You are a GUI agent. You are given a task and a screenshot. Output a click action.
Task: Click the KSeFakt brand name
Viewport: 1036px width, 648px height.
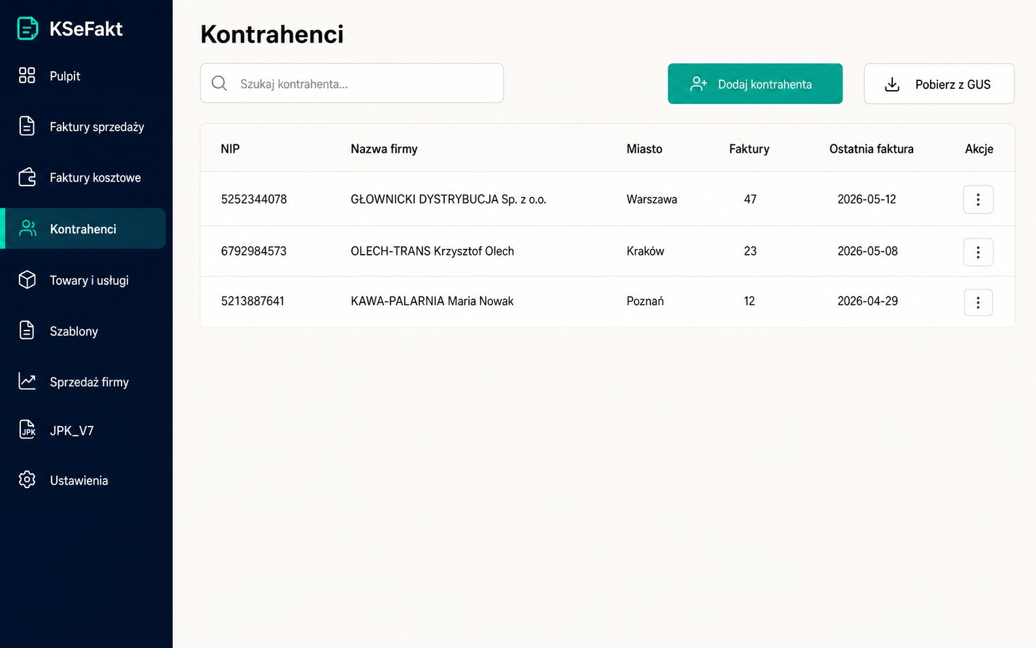pyautogui.click(x=86, y=29)
